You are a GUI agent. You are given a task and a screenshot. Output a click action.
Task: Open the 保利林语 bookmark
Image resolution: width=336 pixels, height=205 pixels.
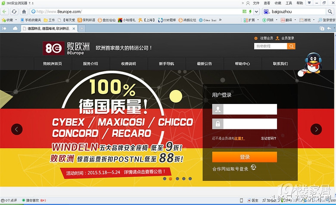click(x=86, y=20)
